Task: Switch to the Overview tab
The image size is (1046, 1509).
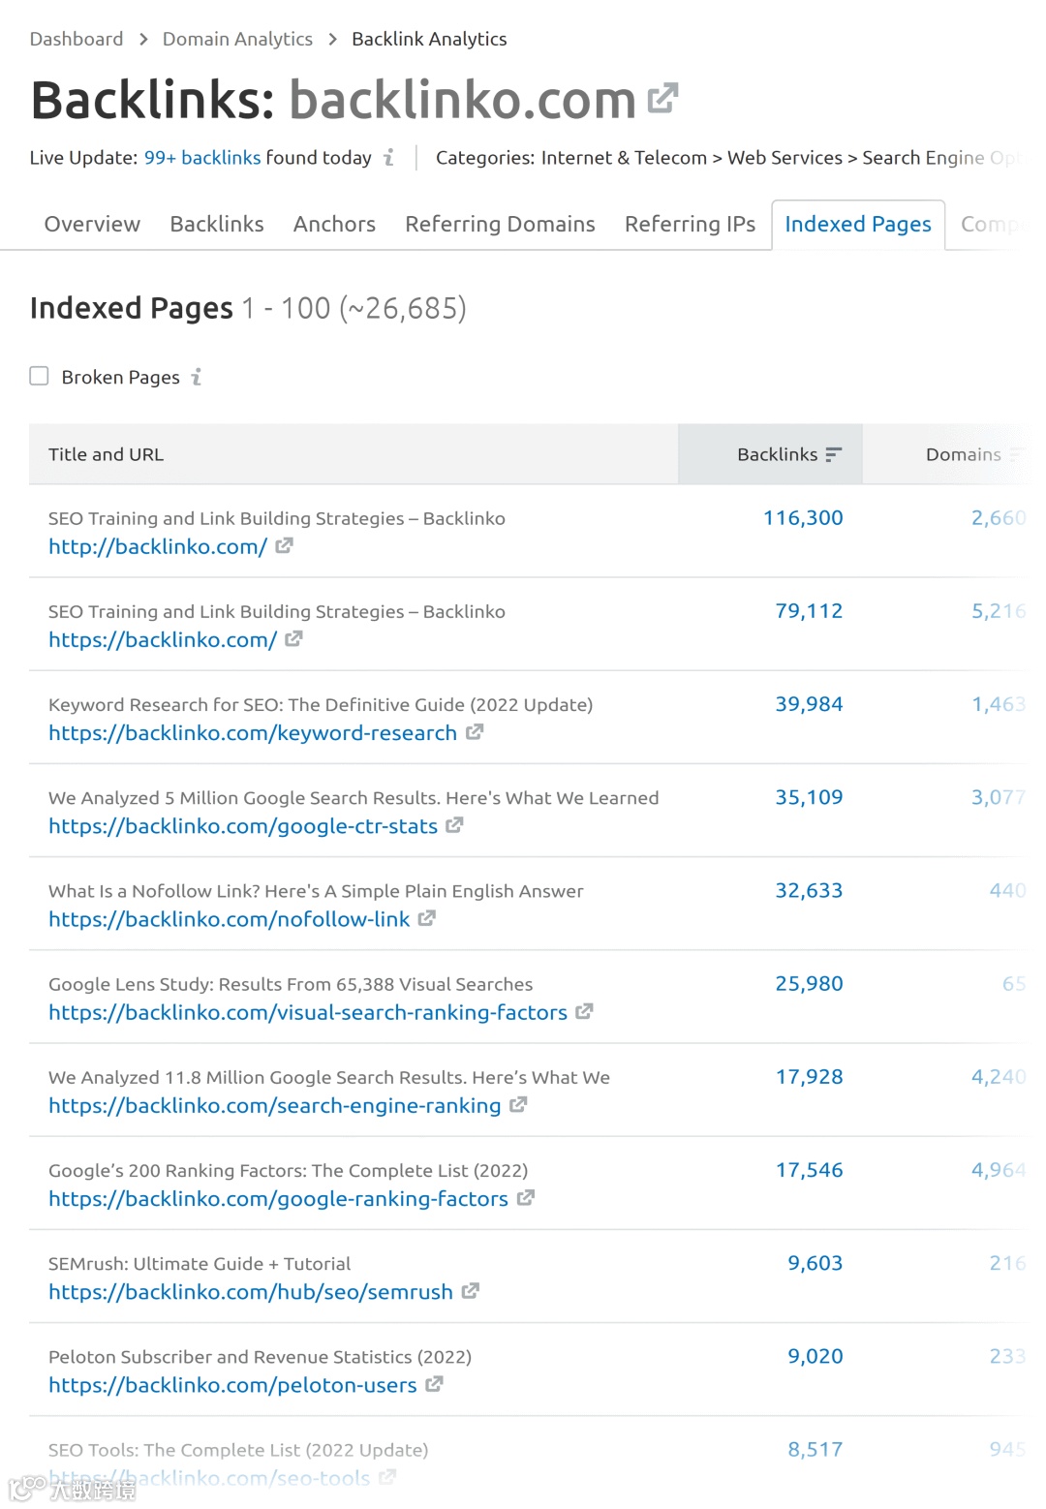Action: tap(92, 224)
